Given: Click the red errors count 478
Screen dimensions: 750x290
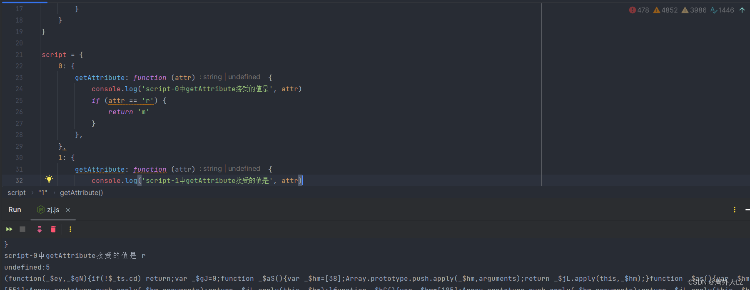Looking at the screenshot, I should [x=639, y=10].
